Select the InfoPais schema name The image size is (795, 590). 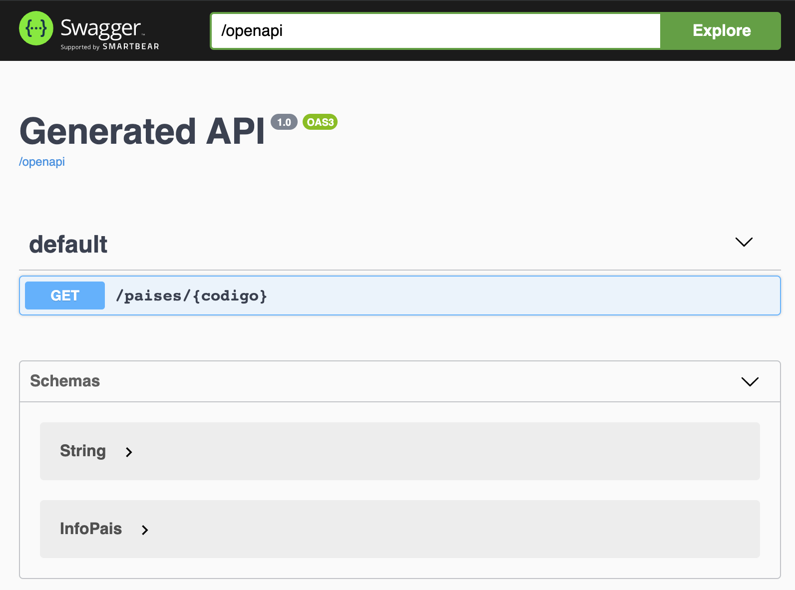tap(91, 529)
